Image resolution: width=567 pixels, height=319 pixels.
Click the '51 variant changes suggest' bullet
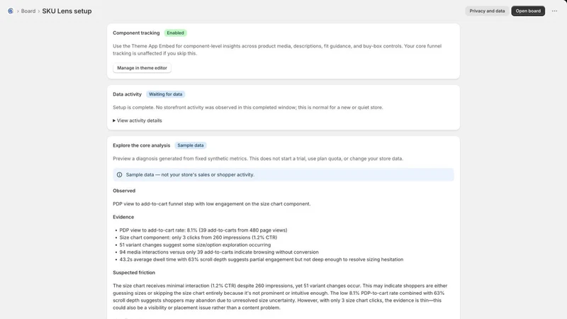(x=195, y=245)
